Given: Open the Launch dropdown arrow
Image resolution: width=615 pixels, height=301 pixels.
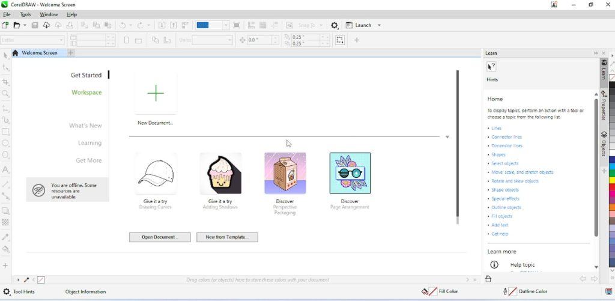Looking at the screenshot, I should [379, 25].
